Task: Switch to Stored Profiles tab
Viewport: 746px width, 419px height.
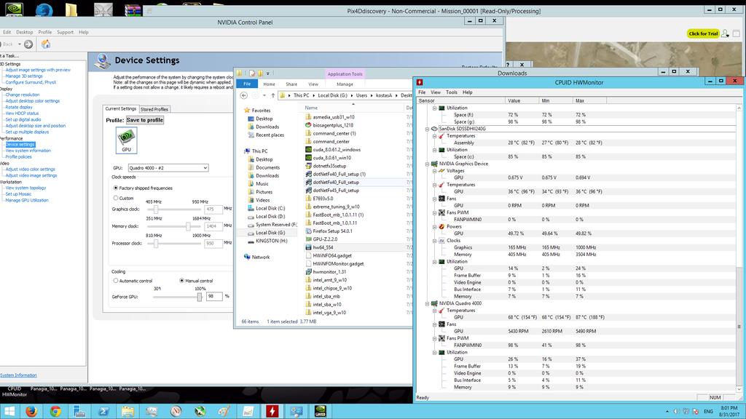Action: click(154, 109)
